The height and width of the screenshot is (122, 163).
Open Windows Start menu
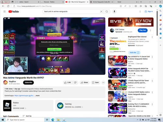tap(3, 120)
